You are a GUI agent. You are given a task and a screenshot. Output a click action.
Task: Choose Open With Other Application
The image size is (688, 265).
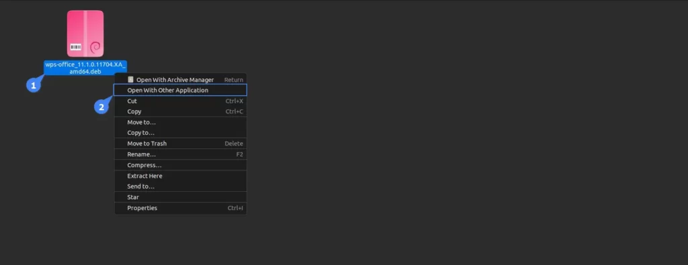(180, 90)
